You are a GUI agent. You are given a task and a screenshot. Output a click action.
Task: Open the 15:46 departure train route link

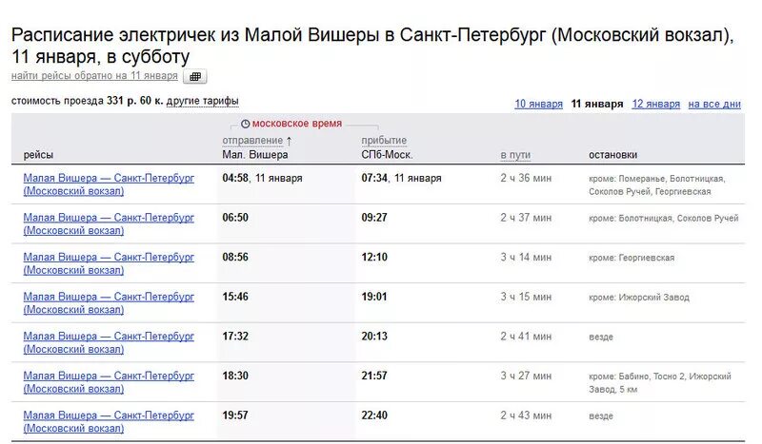coord(109,302)
